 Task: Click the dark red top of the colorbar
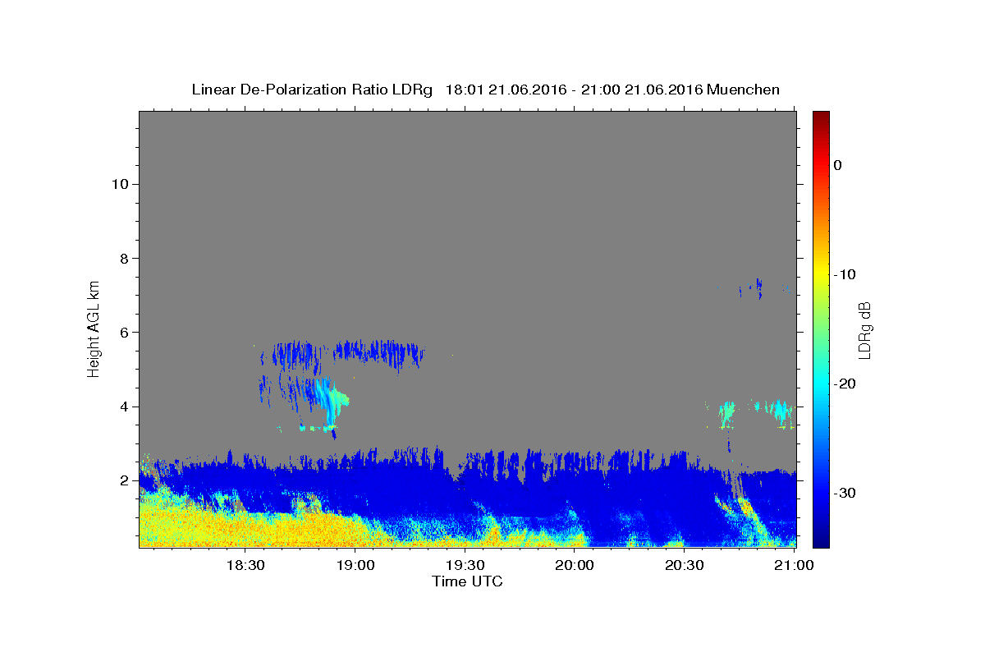(x=821, y=117)
